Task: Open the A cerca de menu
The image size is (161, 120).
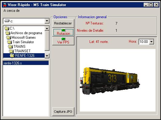Action: pos(12,11)
